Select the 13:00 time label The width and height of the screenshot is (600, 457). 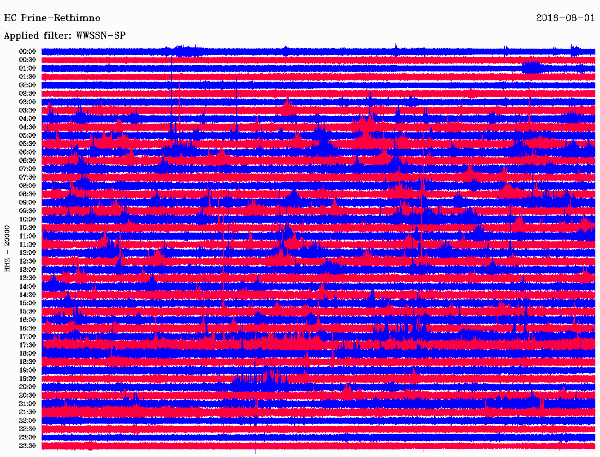[x=27, y=270]
